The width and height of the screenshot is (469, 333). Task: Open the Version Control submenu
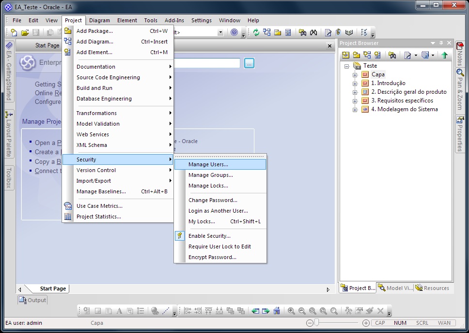pyautogui.click(x=118, y=170)
